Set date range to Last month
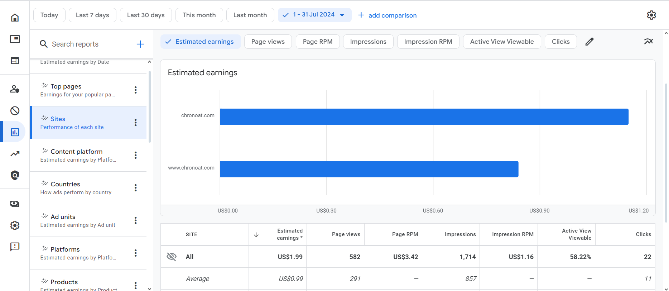The image size is (669, 291). 250,15
